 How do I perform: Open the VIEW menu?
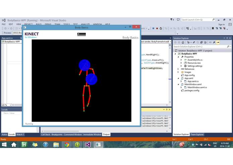18,24
